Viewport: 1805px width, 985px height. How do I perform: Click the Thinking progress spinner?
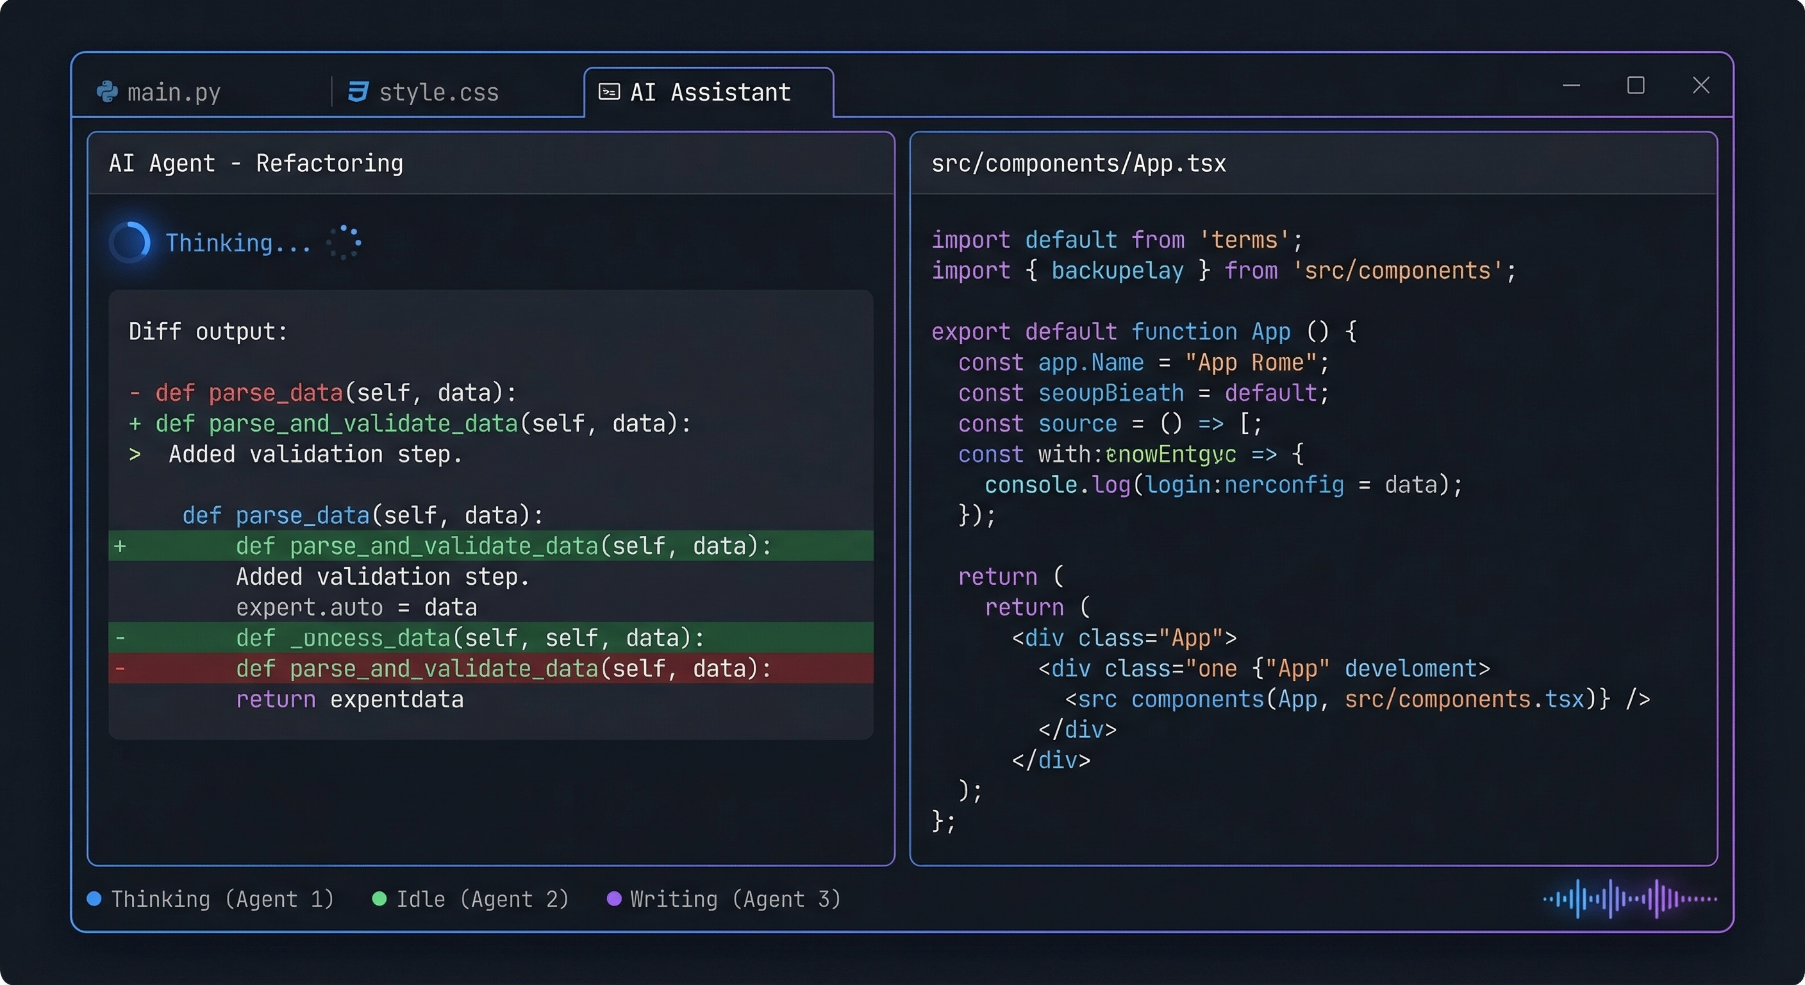click(130, 242)
